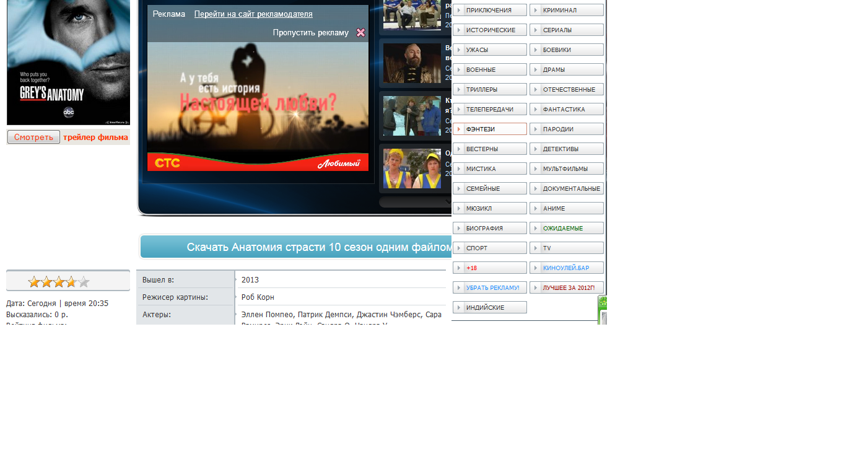Go to 'Вестерны' genre
Image resolution: width=846 pixels, height=451 pixels.
pos(490,149)
